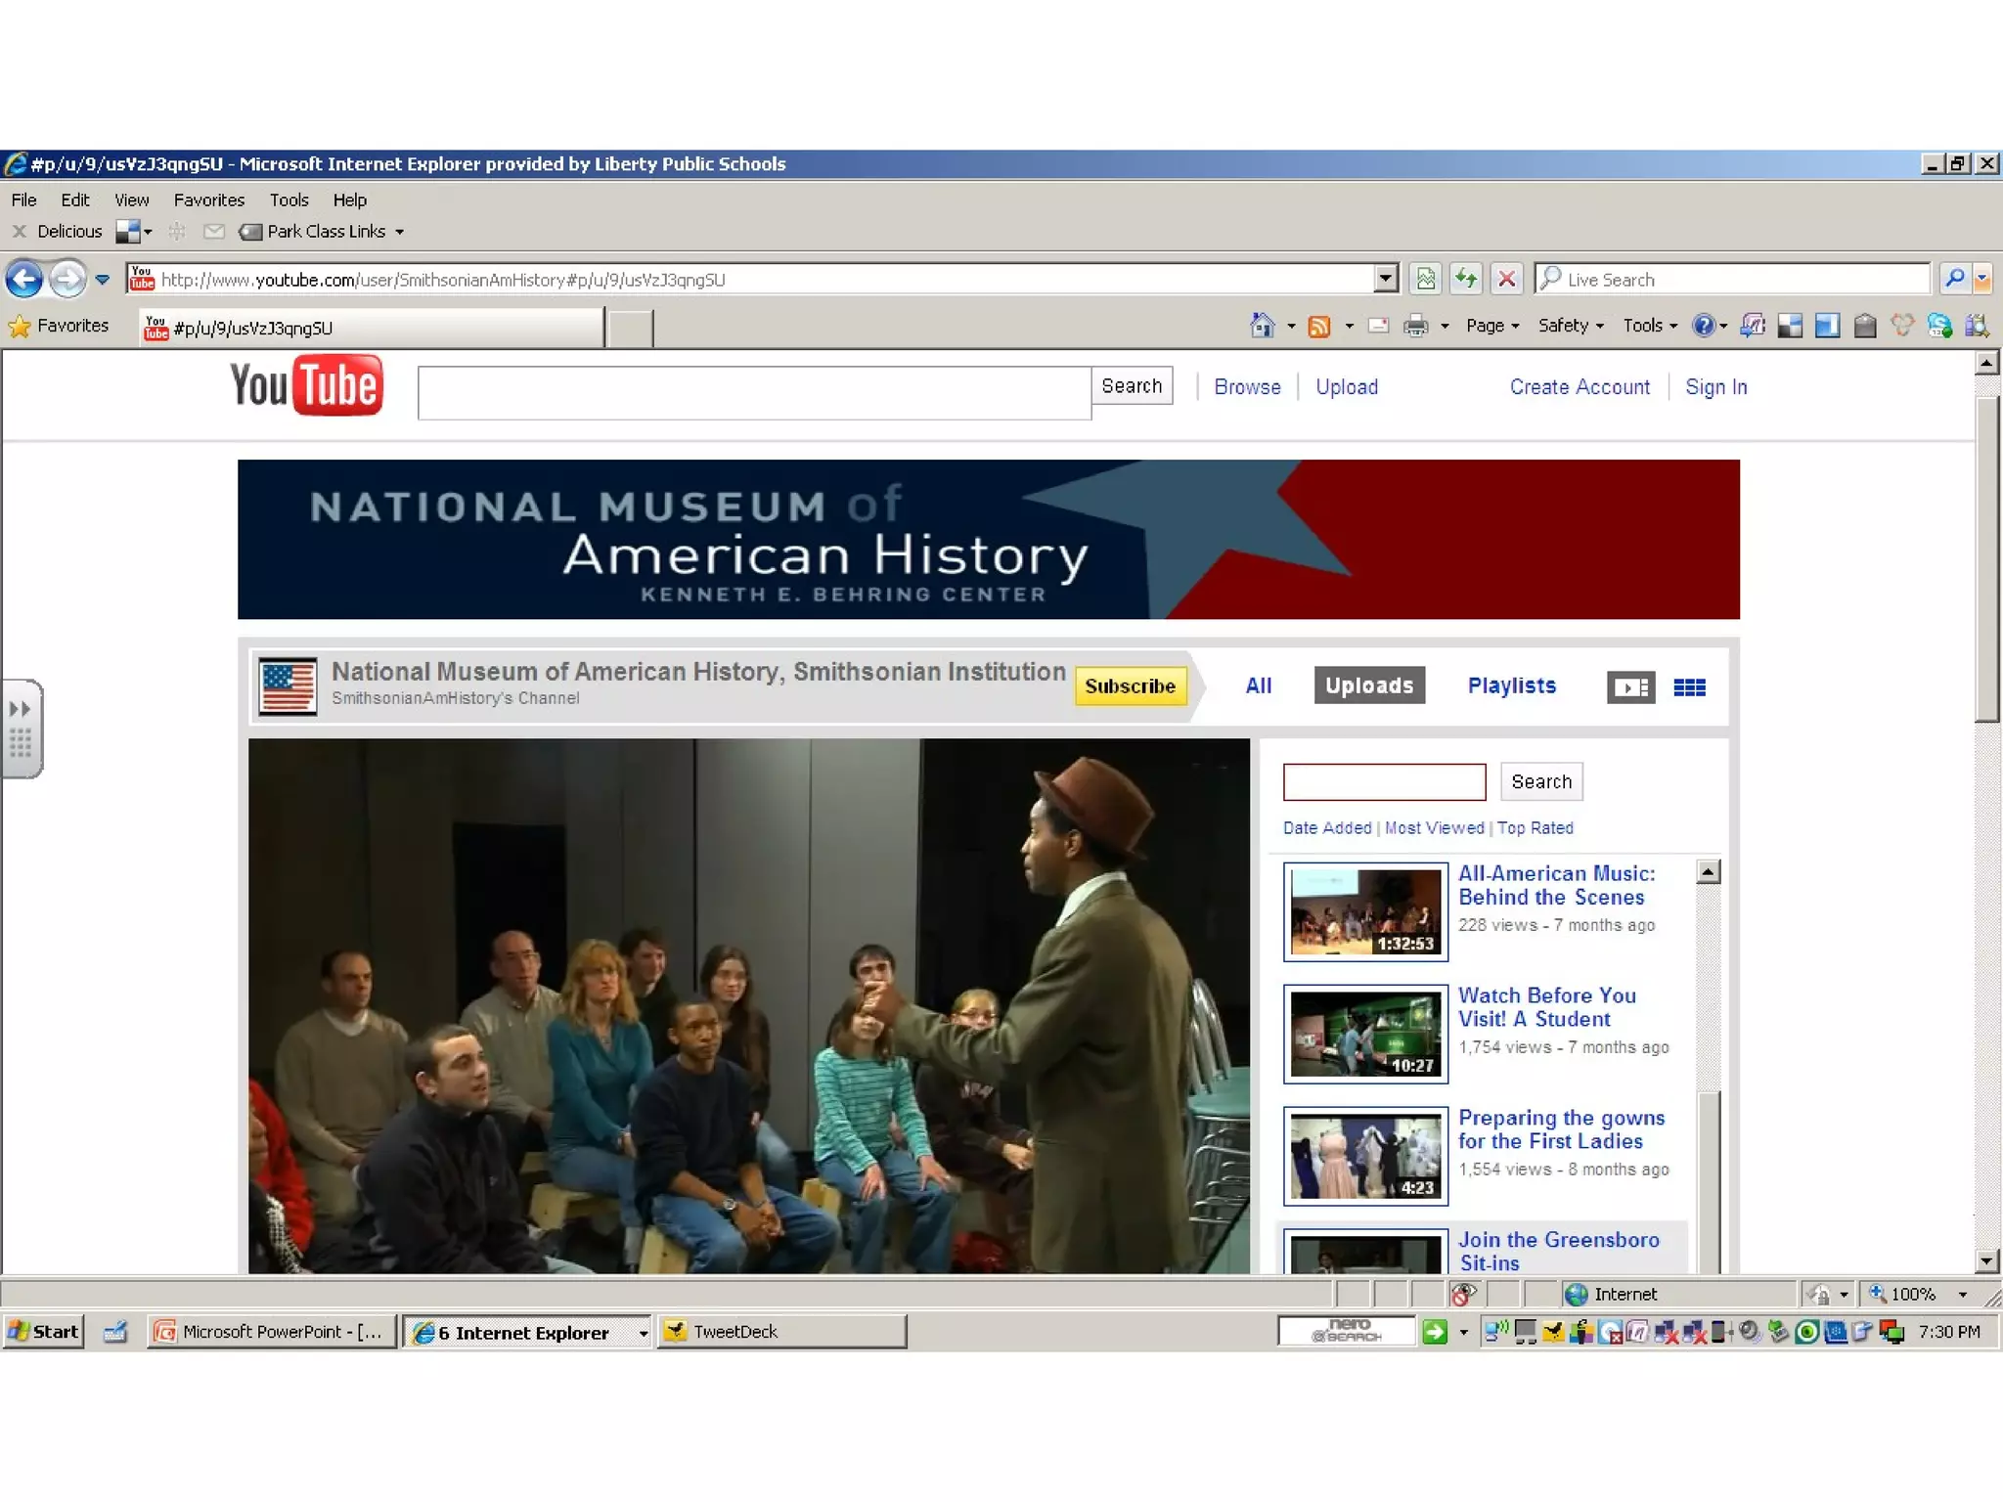Open the Tools menu in menu bar
This screenshot has width=2003, height=1502.
click(289, 200)
